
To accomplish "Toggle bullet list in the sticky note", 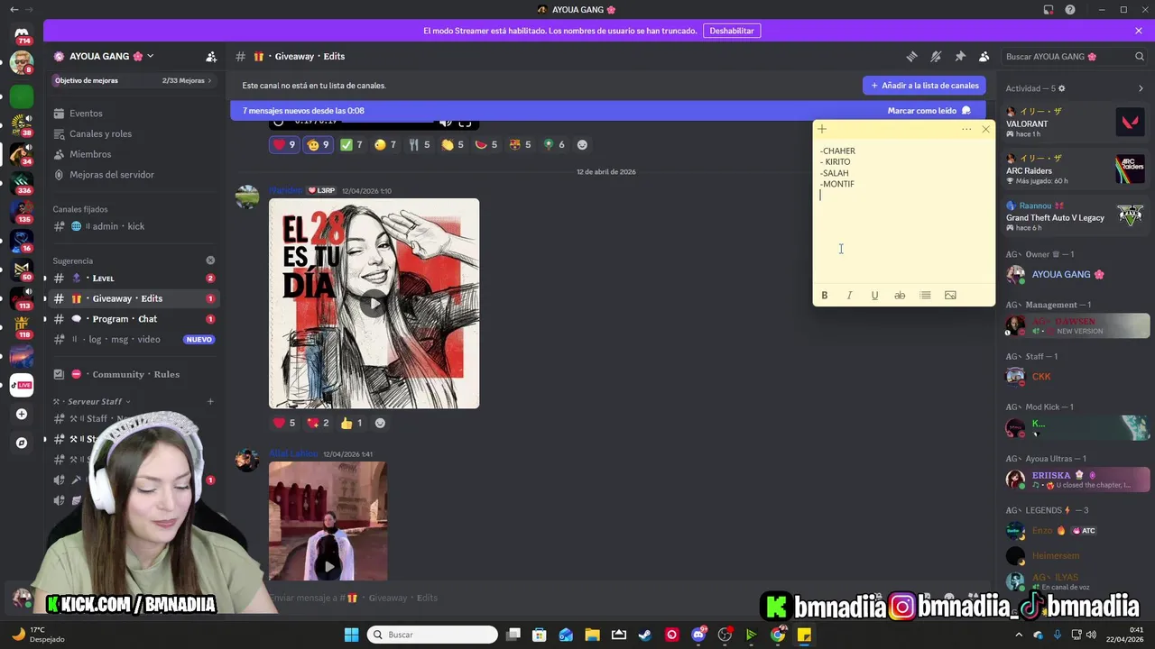I will pyautogui.click(x=925, y=295).
